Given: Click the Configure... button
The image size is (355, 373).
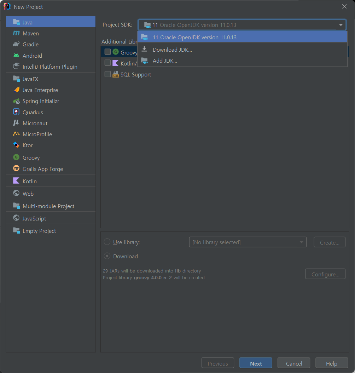Looking at the screenshot, I should click(325, 274).
